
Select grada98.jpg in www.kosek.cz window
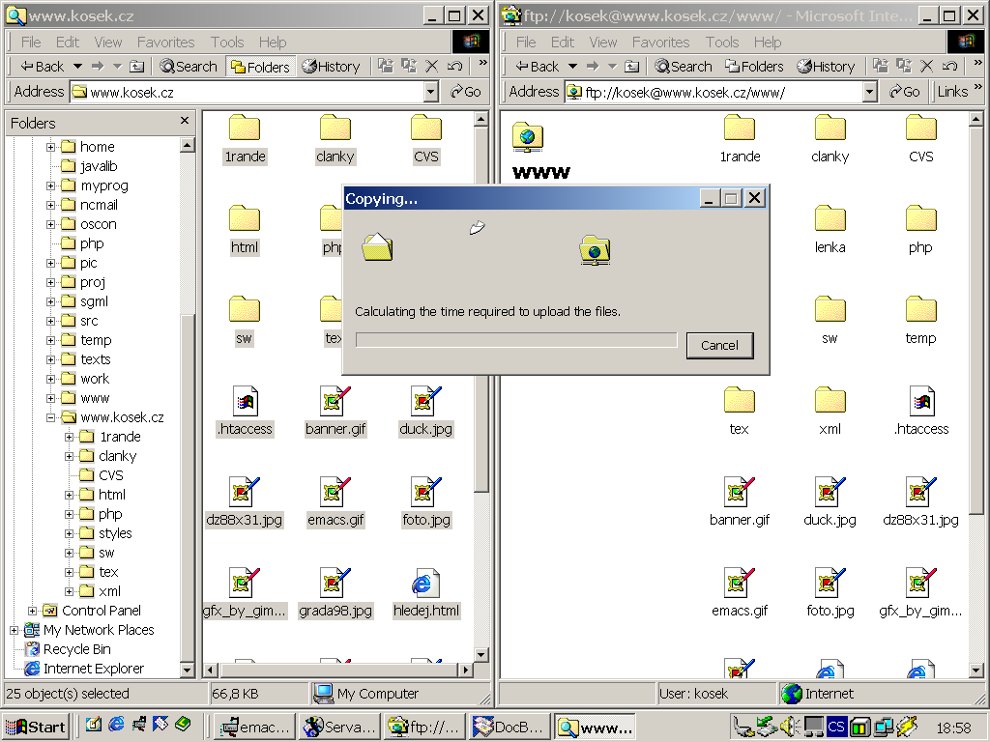click(335, 594)
